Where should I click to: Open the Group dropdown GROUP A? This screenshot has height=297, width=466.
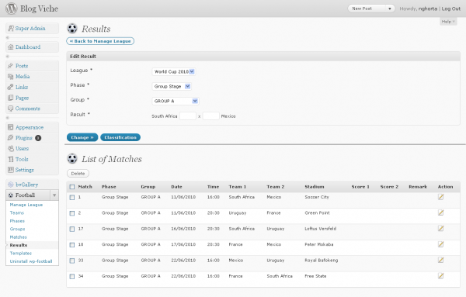point(176,101)
